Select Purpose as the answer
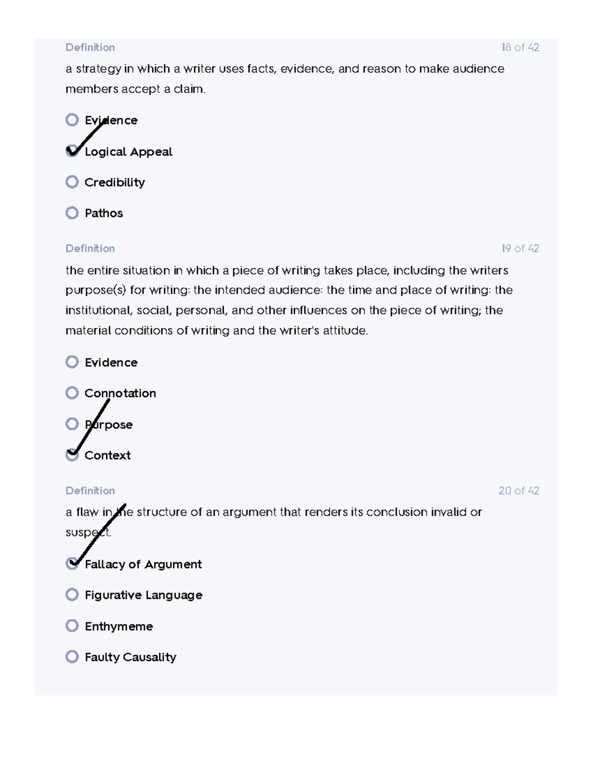The image size is (593, 768). pyautogui.click(x=72, y=425)
